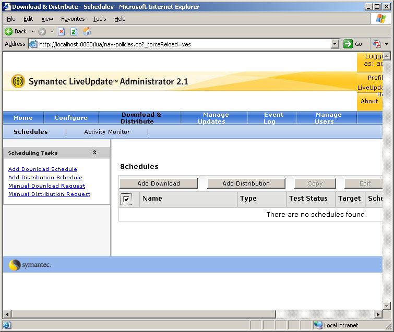Click horizontal scrollbar left arrow
This screenshot has height=332, width=394.
click(x=7, y=314)
